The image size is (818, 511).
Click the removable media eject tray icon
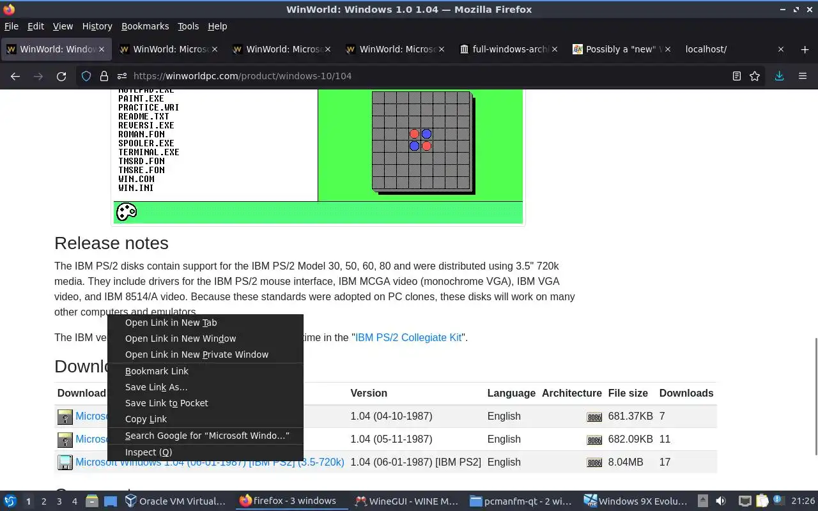(x=702, y=501)
